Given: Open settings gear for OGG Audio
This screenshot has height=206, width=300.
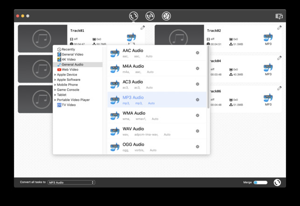Looking at the screenshot, I should click(197, 147).
